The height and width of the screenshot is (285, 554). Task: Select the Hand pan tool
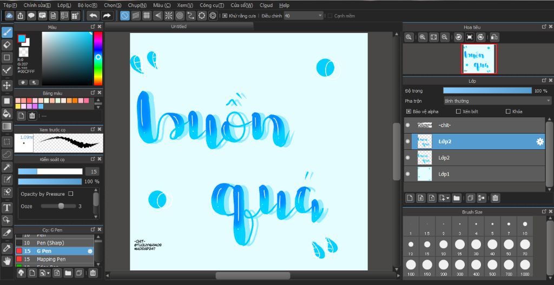7,261
